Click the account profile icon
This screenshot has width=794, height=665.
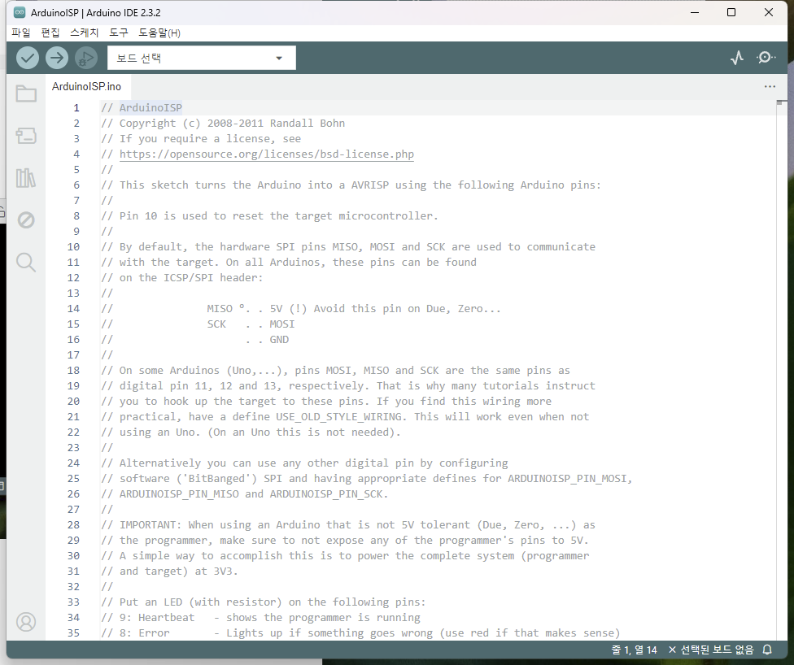pos(26,622)
